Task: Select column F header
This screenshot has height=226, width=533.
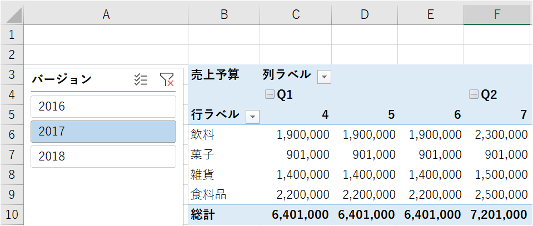Action: point(498,14)
